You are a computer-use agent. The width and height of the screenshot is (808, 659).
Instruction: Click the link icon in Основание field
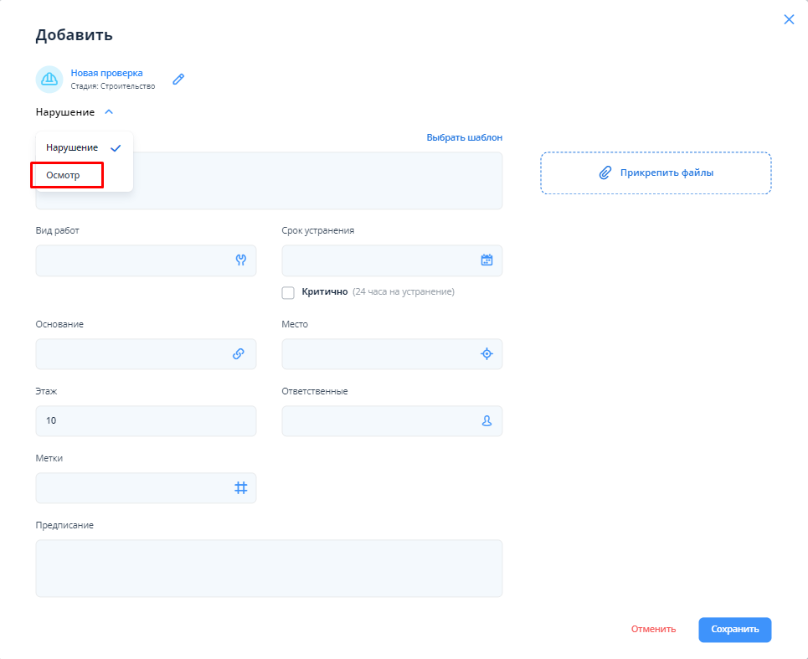(239, 354)
